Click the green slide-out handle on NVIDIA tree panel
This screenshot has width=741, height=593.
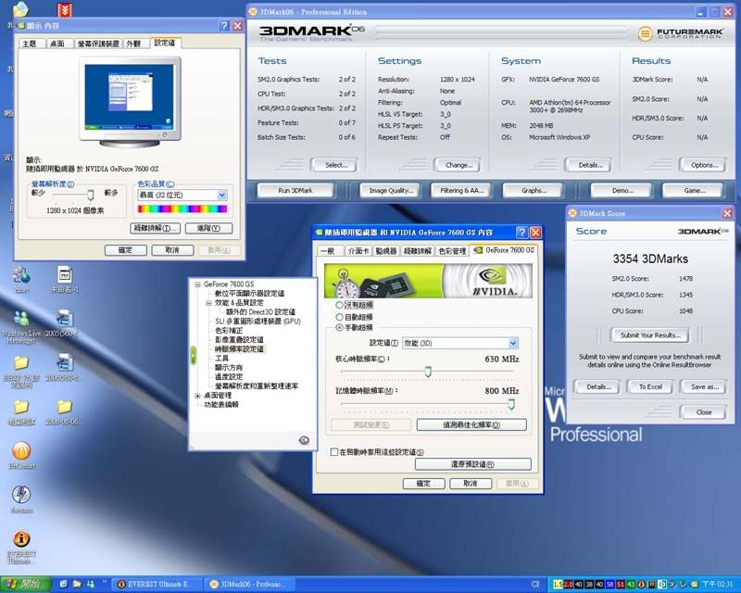click(x=193, y=355)
